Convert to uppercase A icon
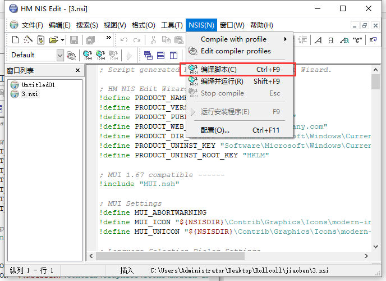The width and height of the screenshot is (386, 281). point(318,40)
